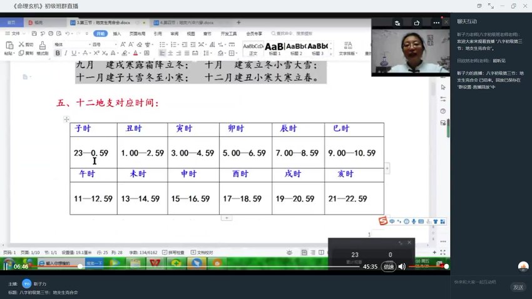Click the selection arrow icon in sidebar

[x=443, y=87]
